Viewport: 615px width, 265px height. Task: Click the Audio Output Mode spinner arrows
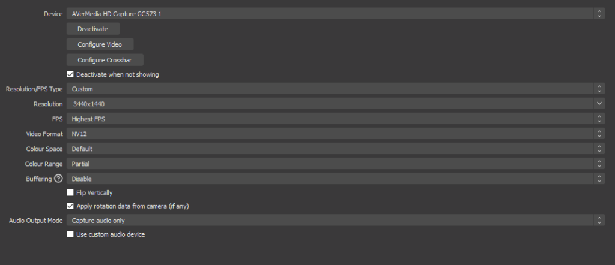pos(599,221)
